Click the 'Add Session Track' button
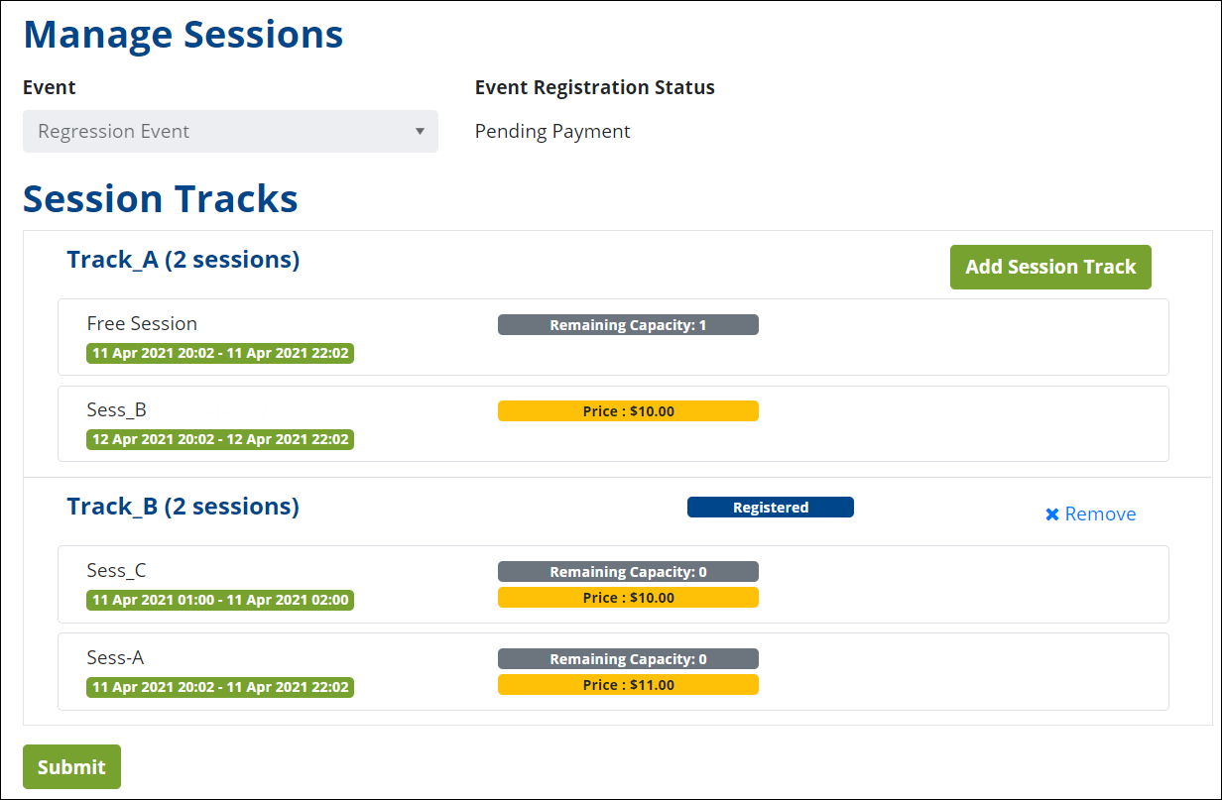This screenshot has width=1222, height=800. (x=1050, y=267)
